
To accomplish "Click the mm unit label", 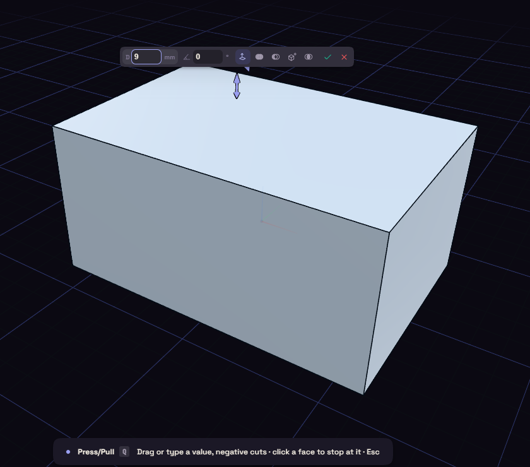I will pos(170,57).
